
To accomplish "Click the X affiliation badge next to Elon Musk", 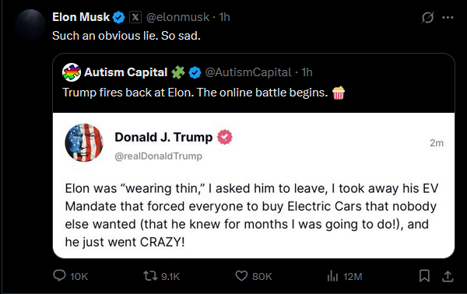I will (x=135, y=17).
